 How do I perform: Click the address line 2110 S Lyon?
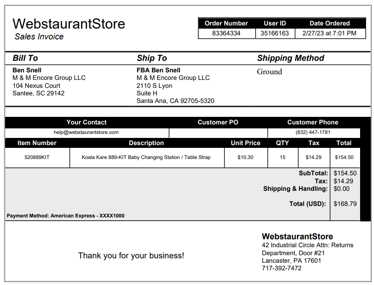154,85
